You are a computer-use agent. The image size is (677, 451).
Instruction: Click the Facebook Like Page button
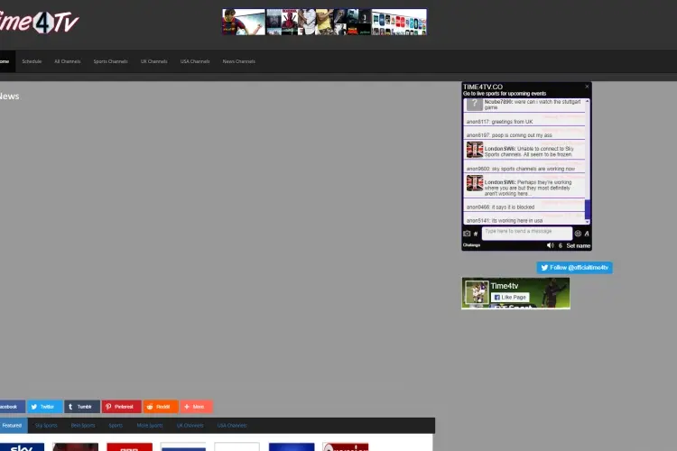pyautogui.click(x=510, y=298)
